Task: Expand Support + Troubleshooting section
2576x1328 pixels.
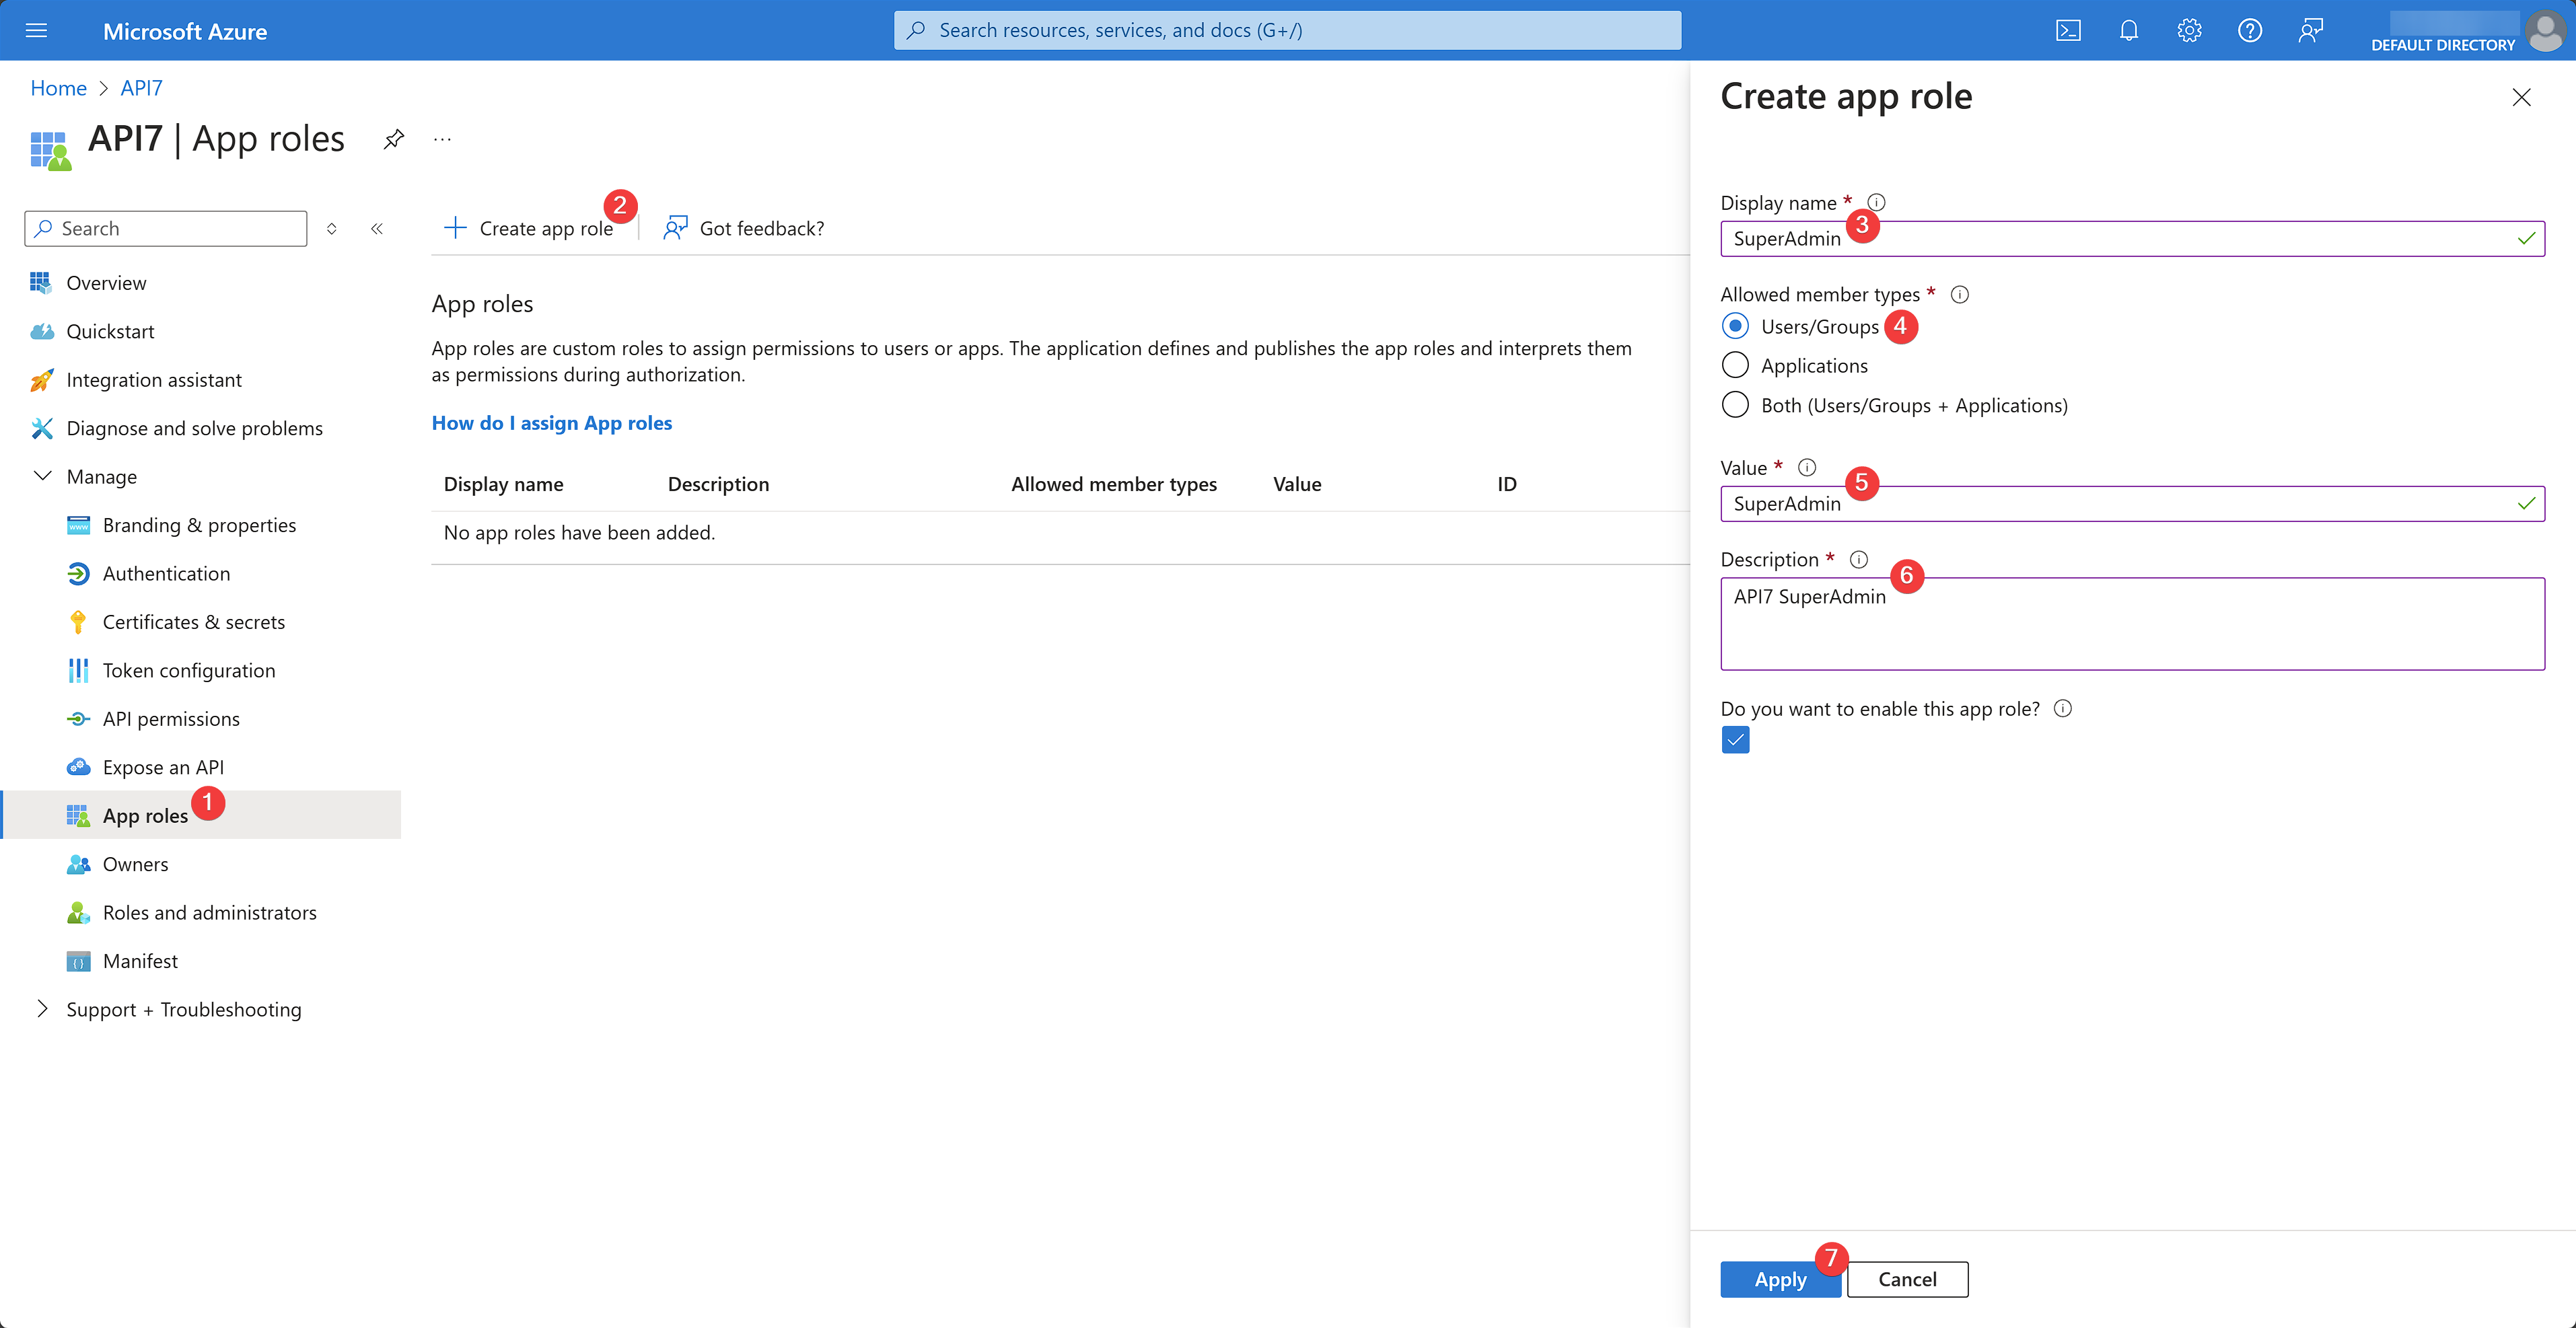Action: 42,1009
